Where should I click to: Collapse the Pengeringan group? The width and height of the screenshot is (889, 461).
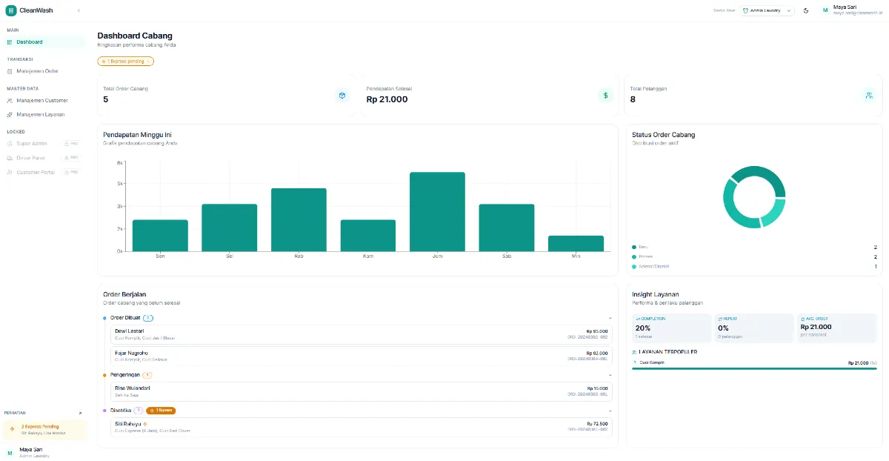tap(610, 375)
